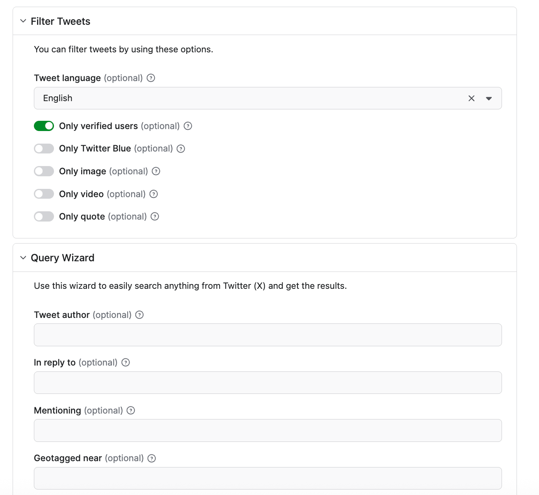Open the Tweet language help tooltip
The width and height of the screenshot is (539, 495).
pyautogui.click(x=151, y=78)
